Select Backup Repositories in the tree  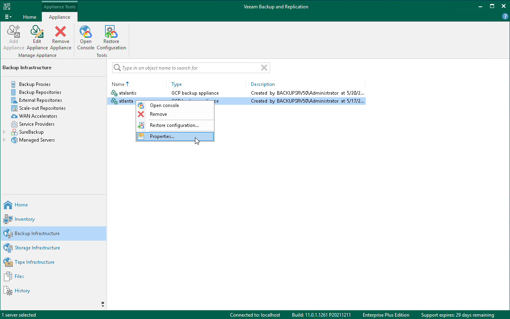click(x=40, y=92)
